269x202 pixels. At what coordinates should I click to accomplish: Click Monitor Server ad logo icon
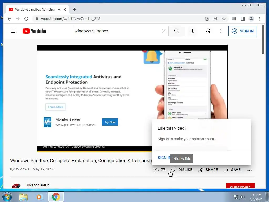tap(48, 122)
